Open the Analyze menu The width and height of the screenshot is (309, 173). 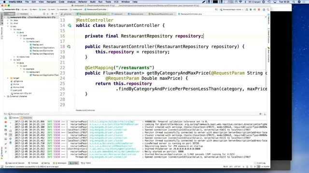(71, 2)
